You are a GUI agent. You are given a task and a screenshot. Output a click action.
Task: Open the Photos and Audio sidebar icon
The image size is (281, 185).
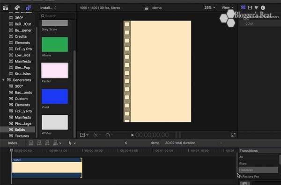pos(17,8)
